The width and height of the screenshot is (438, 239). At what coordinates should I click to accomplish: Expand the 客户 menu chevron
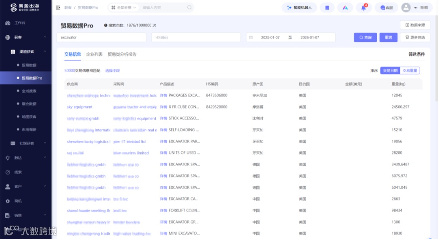tap(45, 186)
